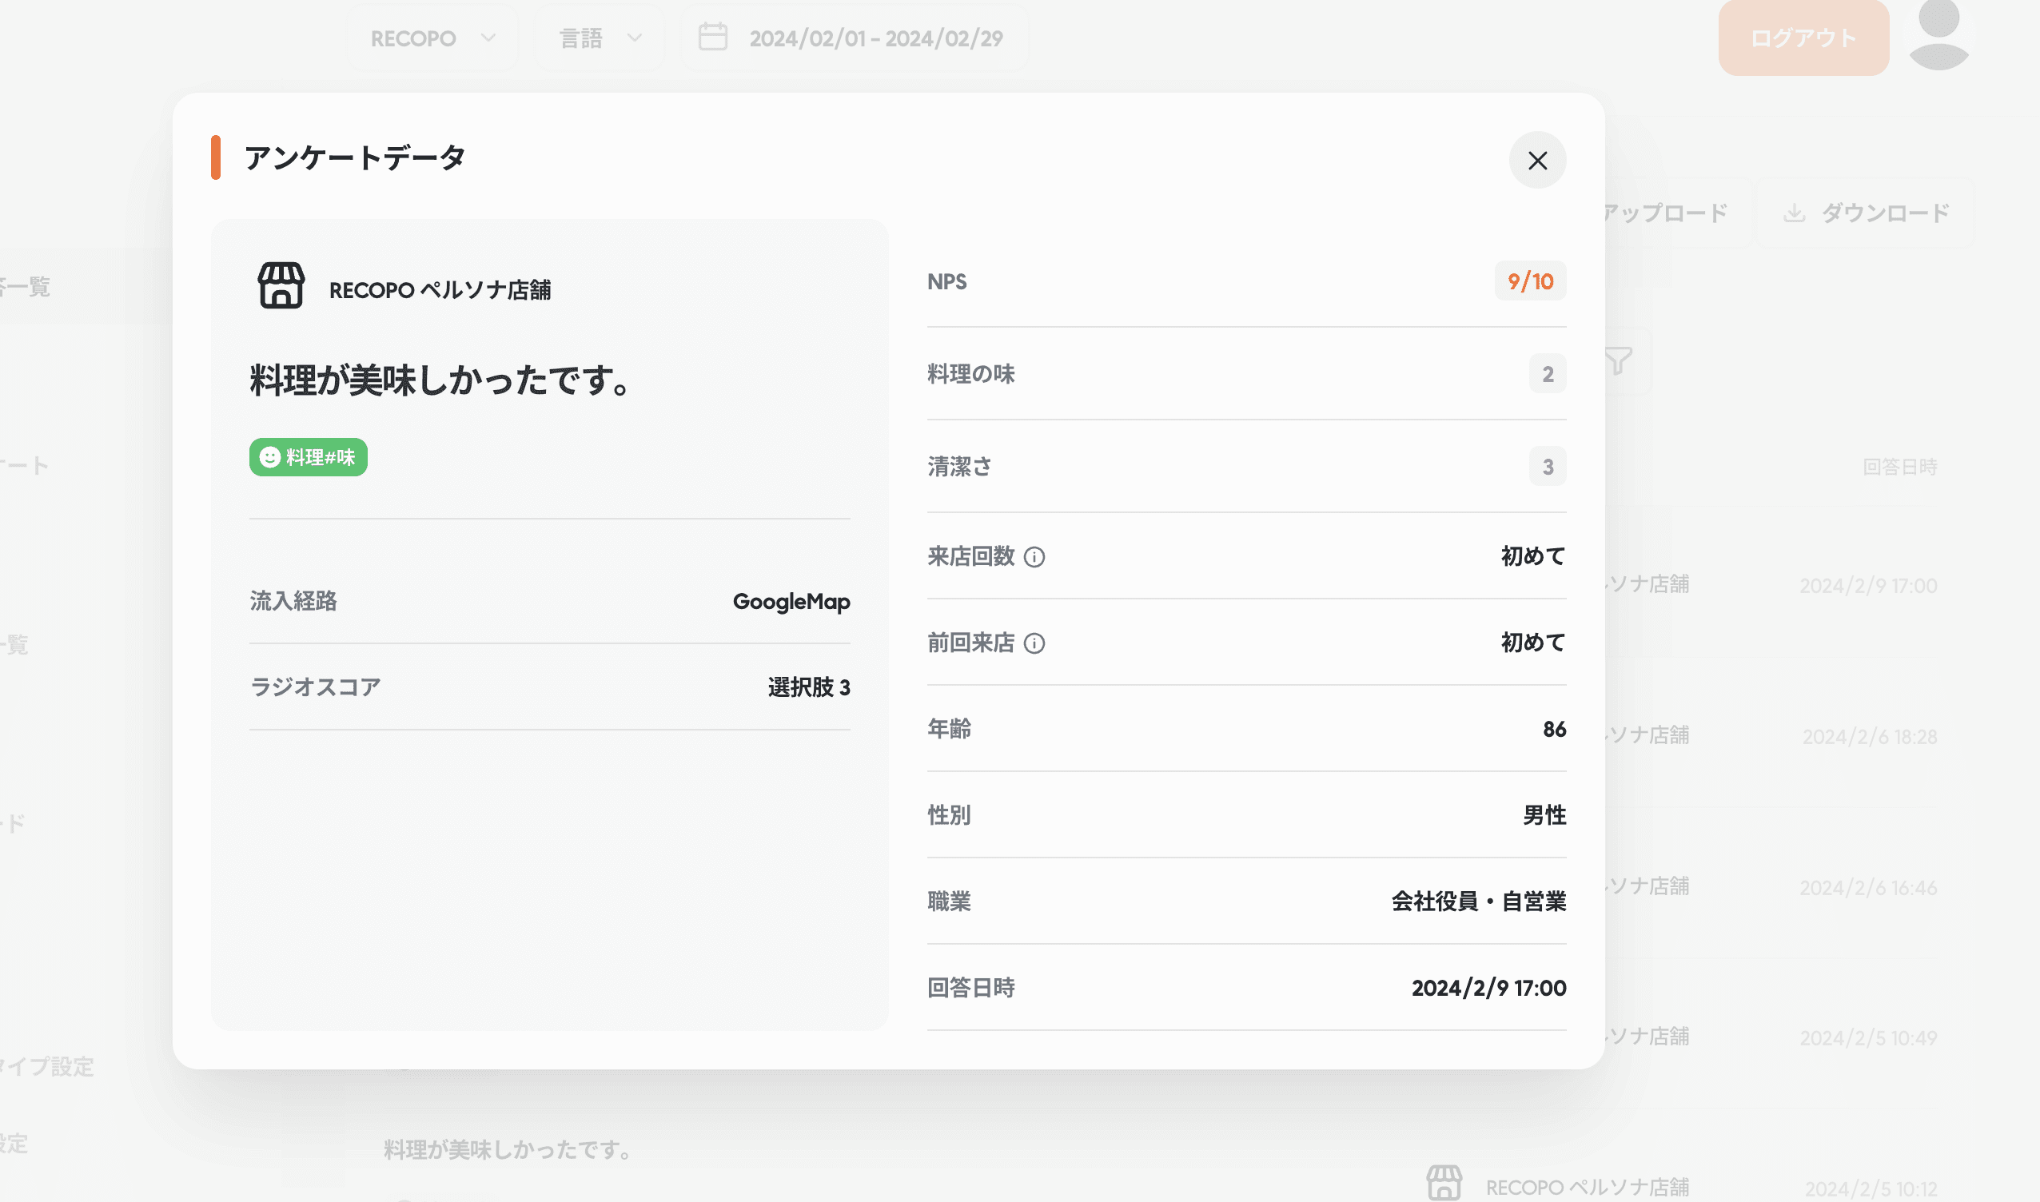Viewport: 2040px width, 1202px height.
Task: Click the 料理の味 score 2 badge
Action: [x=1547, y=374]
